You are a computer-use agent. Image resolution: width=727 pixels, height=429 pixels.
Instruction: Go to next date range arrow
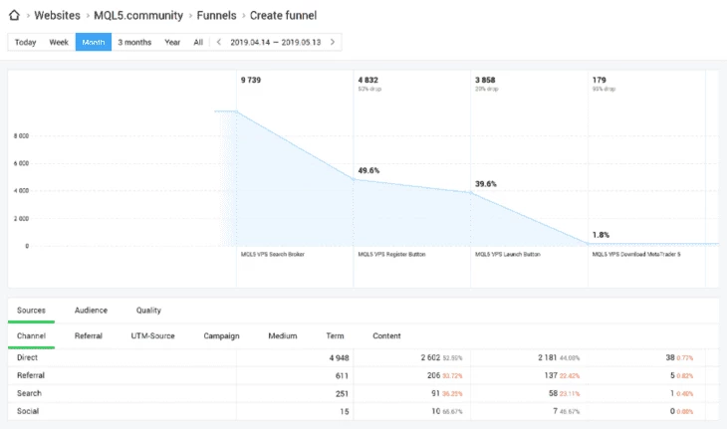[333, 42]
